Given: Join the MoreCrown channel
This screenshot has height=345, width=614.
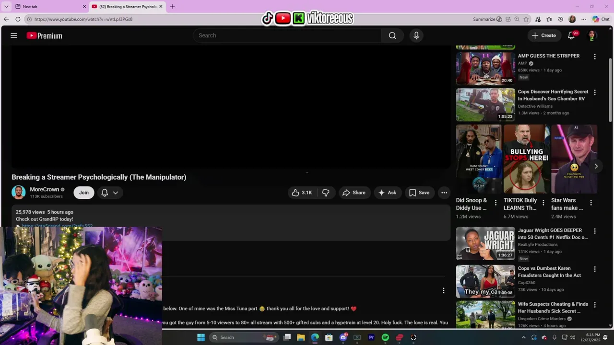Looking at the screenshot, I should [x=84, y=193].
